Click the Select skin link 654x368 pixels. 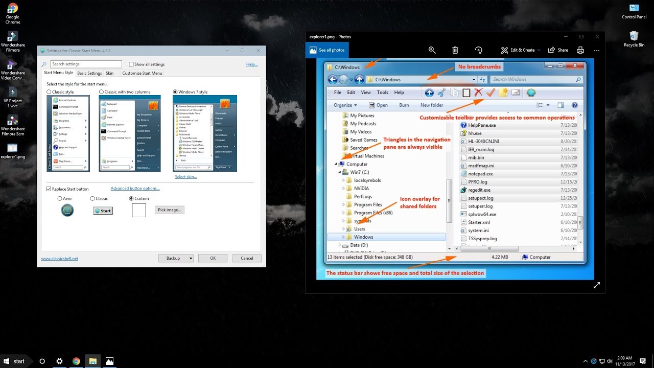pos(186,177)
